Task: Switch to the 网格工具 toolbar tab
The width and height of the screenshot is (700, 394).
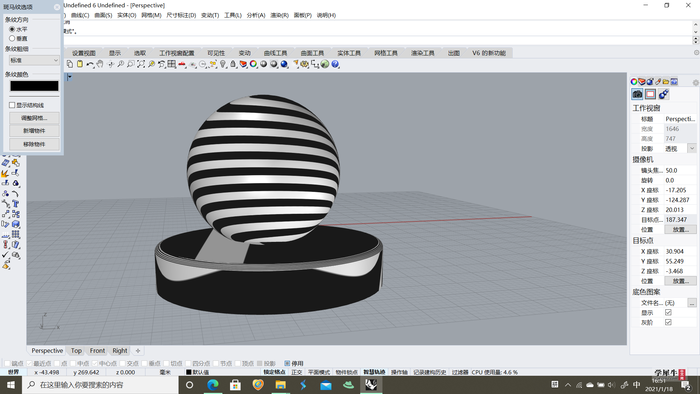Action: (x=386, y=53)
